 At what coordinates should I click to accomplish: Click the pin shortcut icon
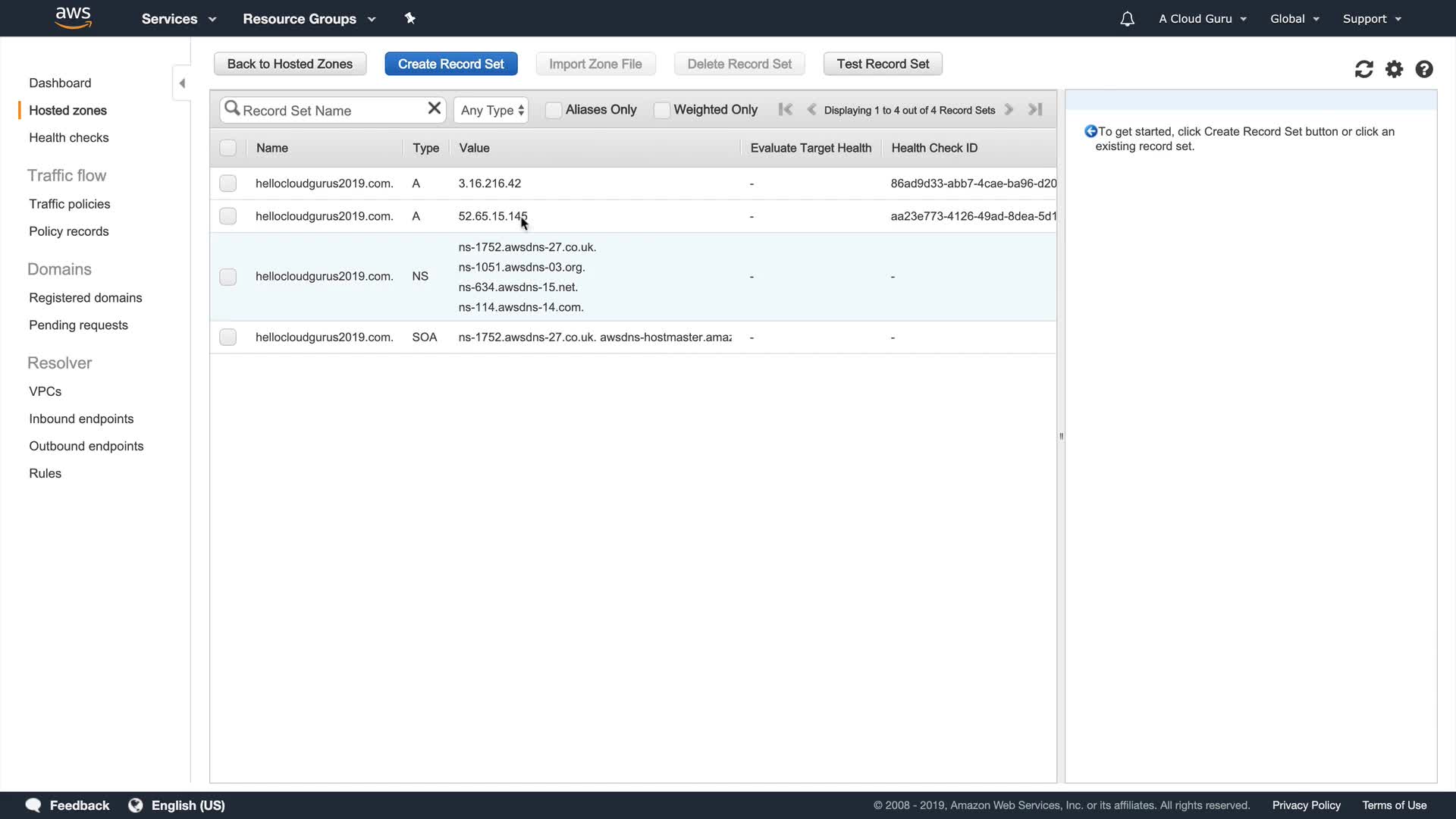click(x=410, y=18)
